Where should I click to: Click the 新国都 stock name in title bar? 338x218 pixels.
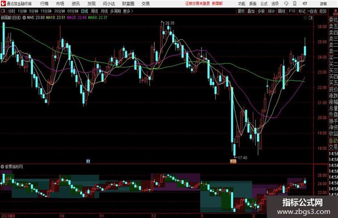(x=217, y=4)
